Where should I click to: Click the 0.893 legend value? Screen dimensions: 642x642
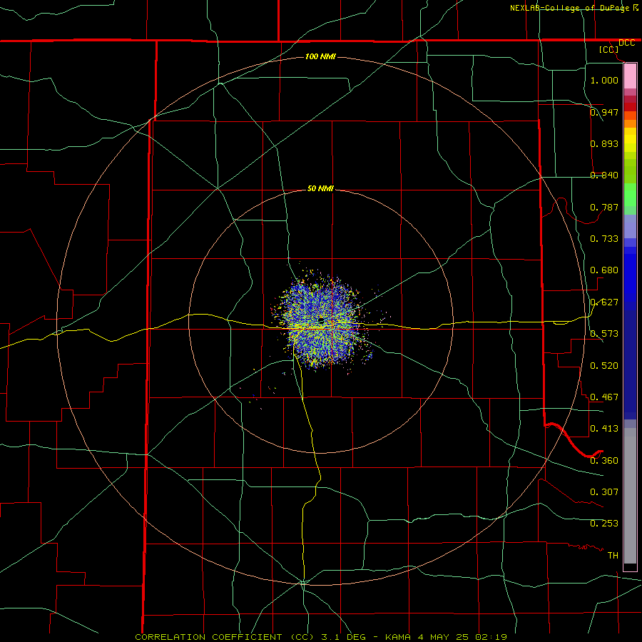604,143
